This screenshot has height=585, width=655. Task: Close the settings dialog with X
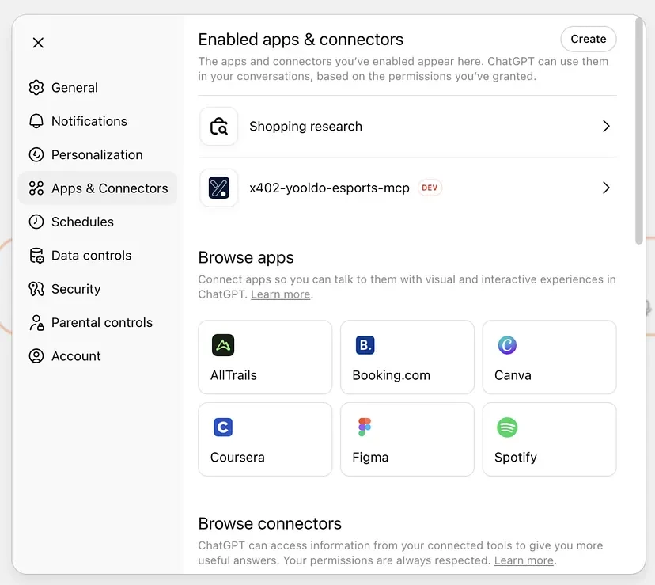(38, 43)
